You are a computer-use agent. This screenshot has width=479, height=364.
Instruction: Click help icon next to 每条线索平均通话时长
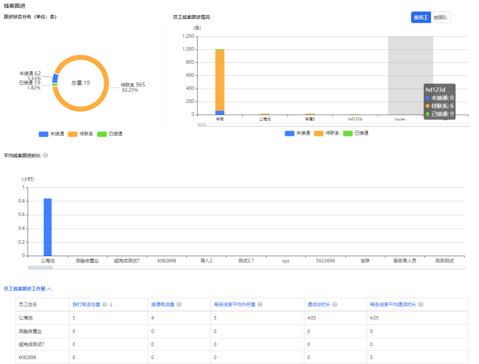[421, 304]
